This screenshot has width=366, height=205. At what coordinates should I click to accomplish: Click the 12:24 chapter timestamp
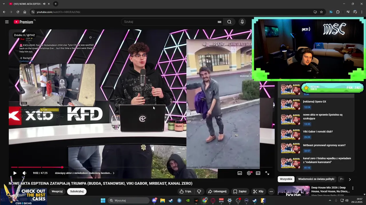pos(307,107)
